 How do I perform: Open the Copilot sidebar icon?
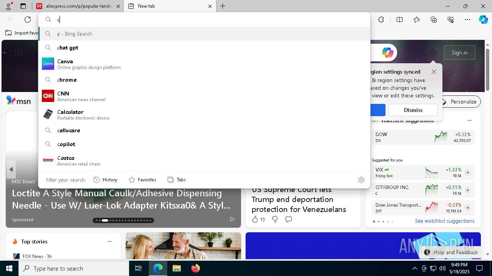tap(483, 20)
